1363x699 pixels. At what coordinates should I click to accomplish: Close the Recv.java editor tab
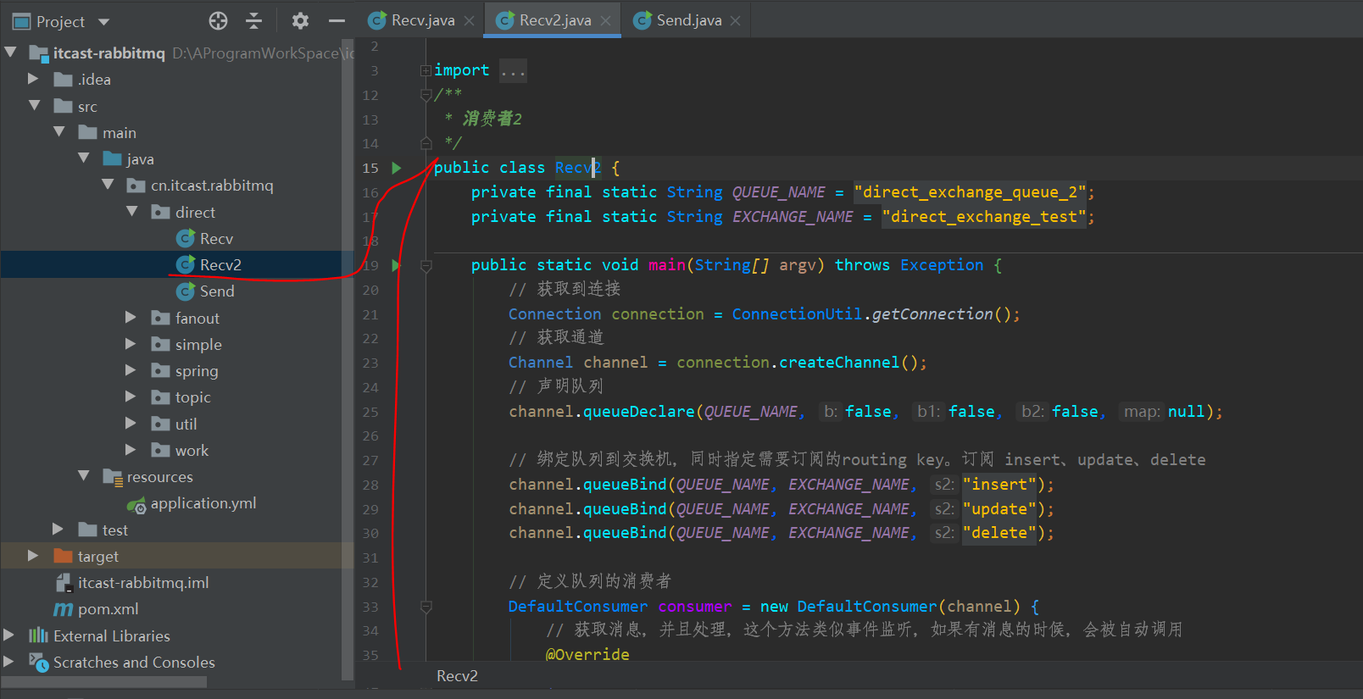click(x=469, y=20)
